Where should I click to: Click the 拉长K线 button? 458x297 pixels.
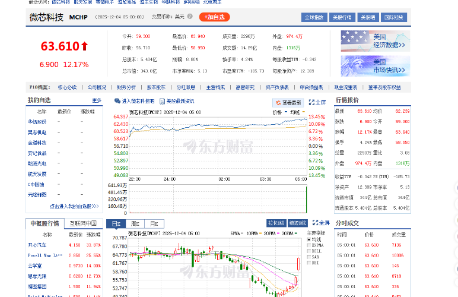276,223
